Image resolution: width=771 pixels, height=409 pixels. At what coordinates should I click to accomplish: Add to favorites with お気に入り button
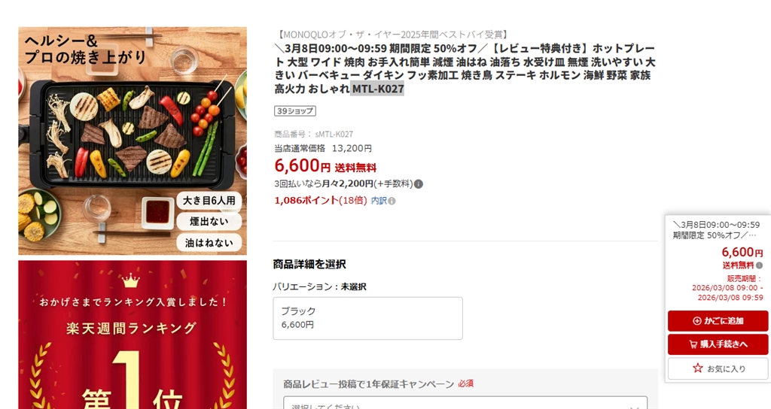point(718,368)
